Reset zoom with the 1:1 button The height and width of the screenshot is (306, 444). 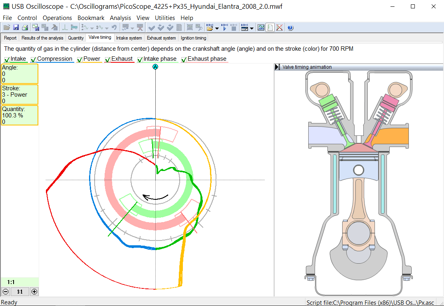tap(20, 292)
